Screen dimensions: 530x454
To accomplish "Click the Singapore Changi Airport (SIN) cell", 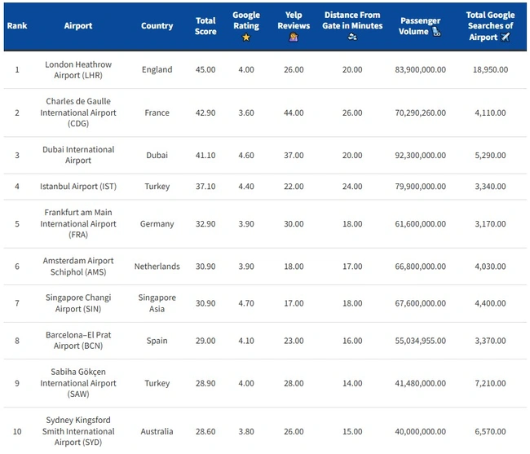I will click(78, 303).
